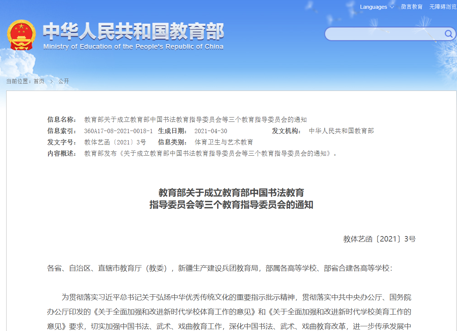Click the category 体育卫生与艺术教育
457x331 pixels.
click(x=224, y=142)
